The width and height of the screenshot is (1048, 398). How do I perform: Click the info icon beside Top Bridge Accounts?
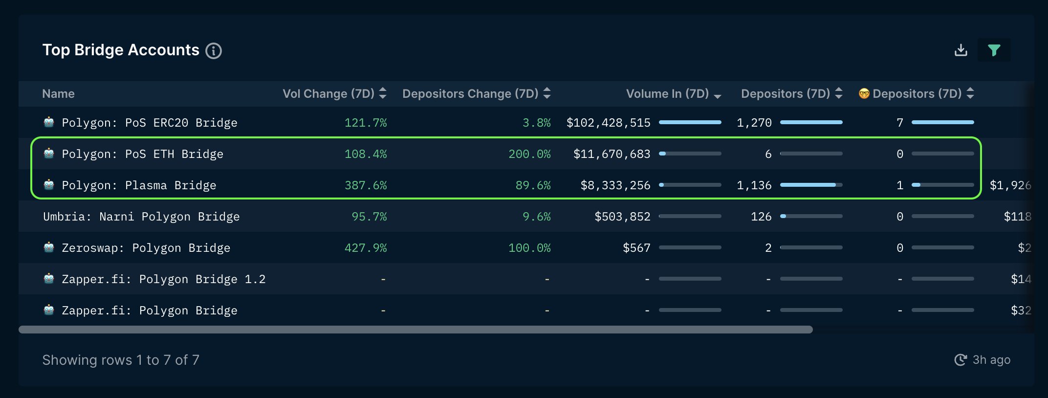pos(214,50)
